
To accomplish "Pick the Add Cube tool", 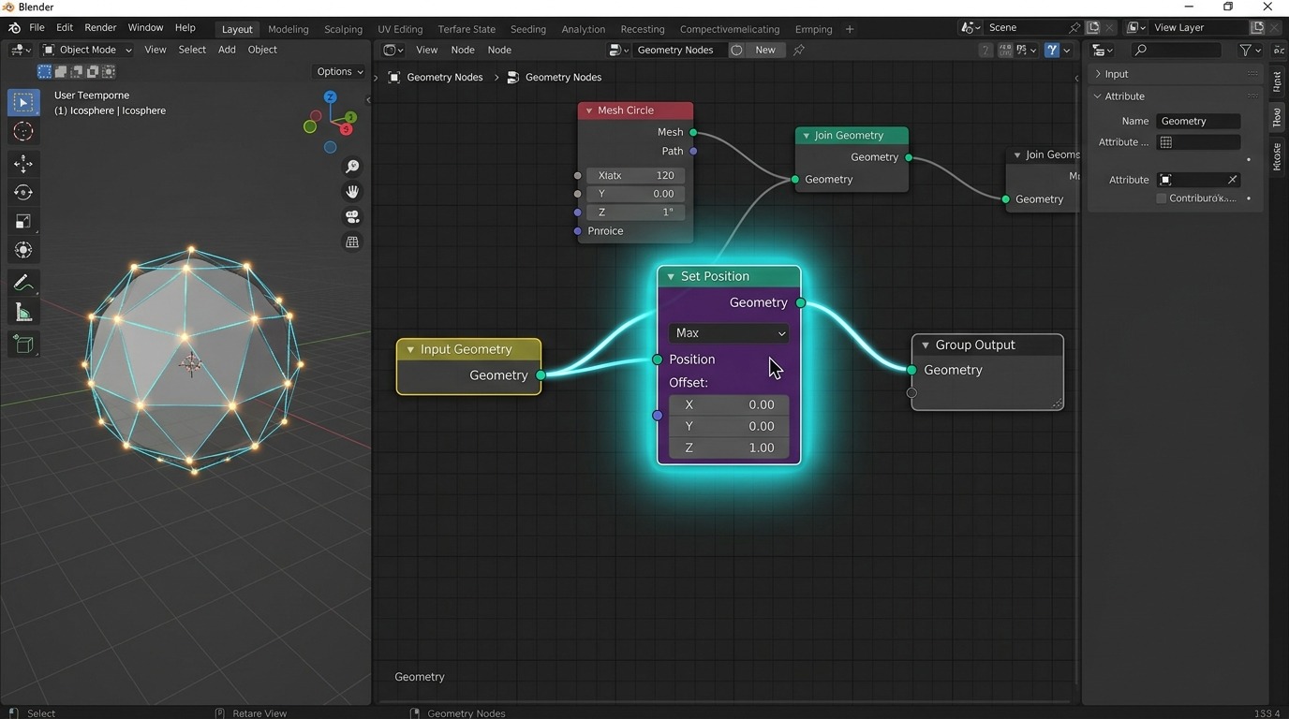I will tap(23, 345).
